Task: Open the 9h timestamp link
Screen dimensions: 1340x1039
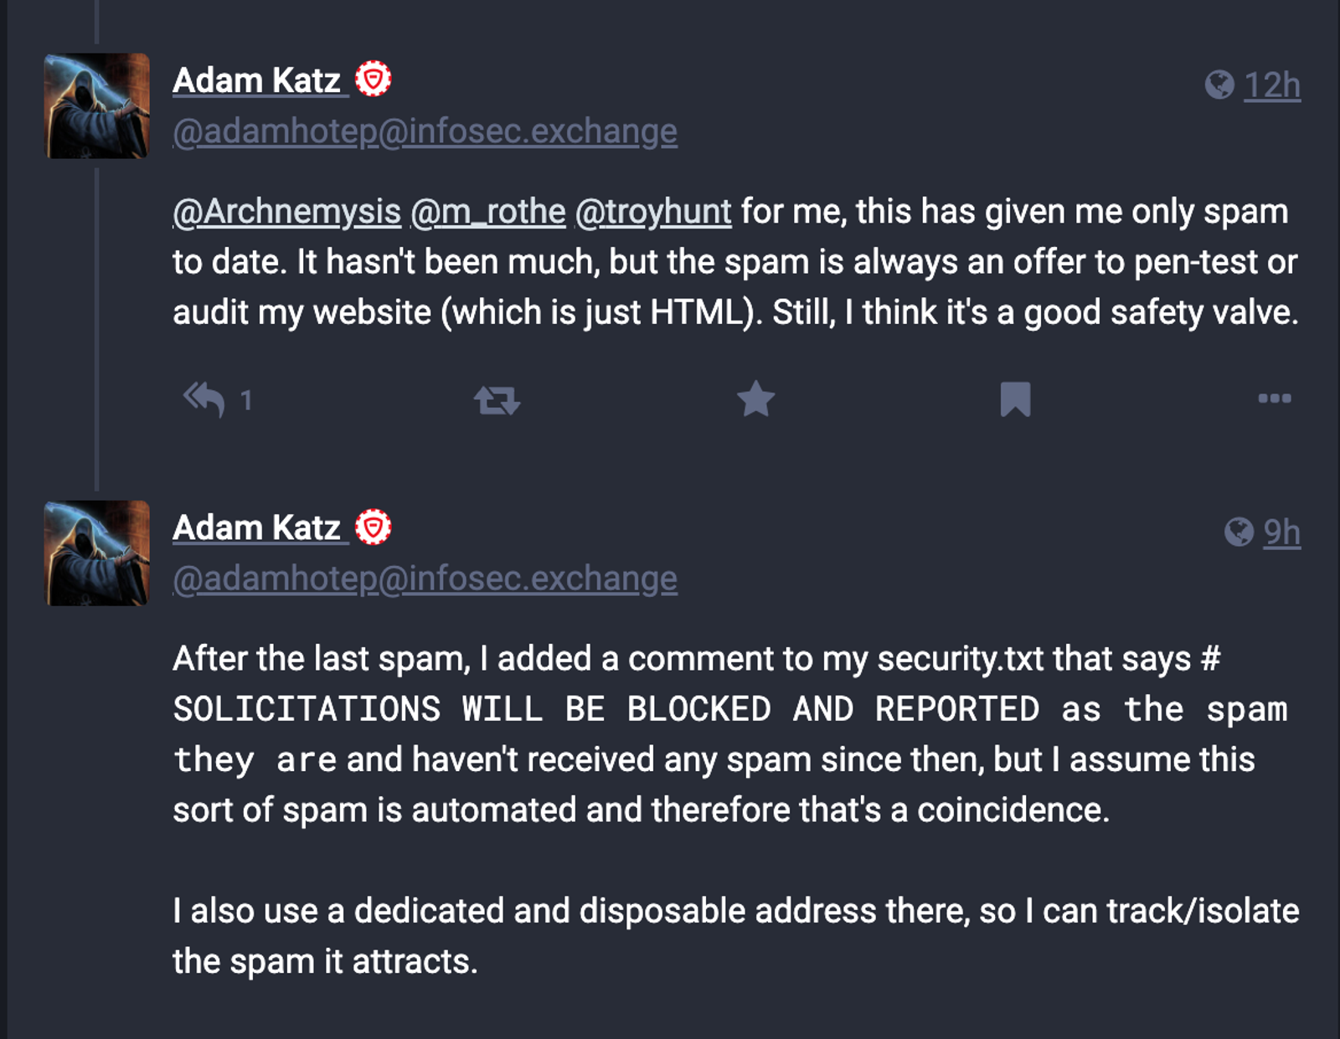Action: tap(1282, 532)
